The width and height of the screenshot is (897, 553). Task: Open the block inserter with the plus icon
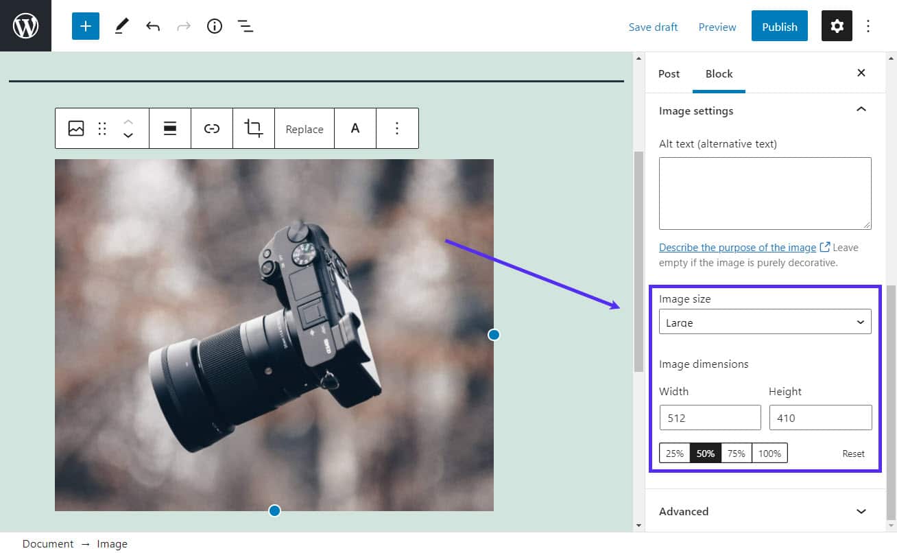(85, 25)
